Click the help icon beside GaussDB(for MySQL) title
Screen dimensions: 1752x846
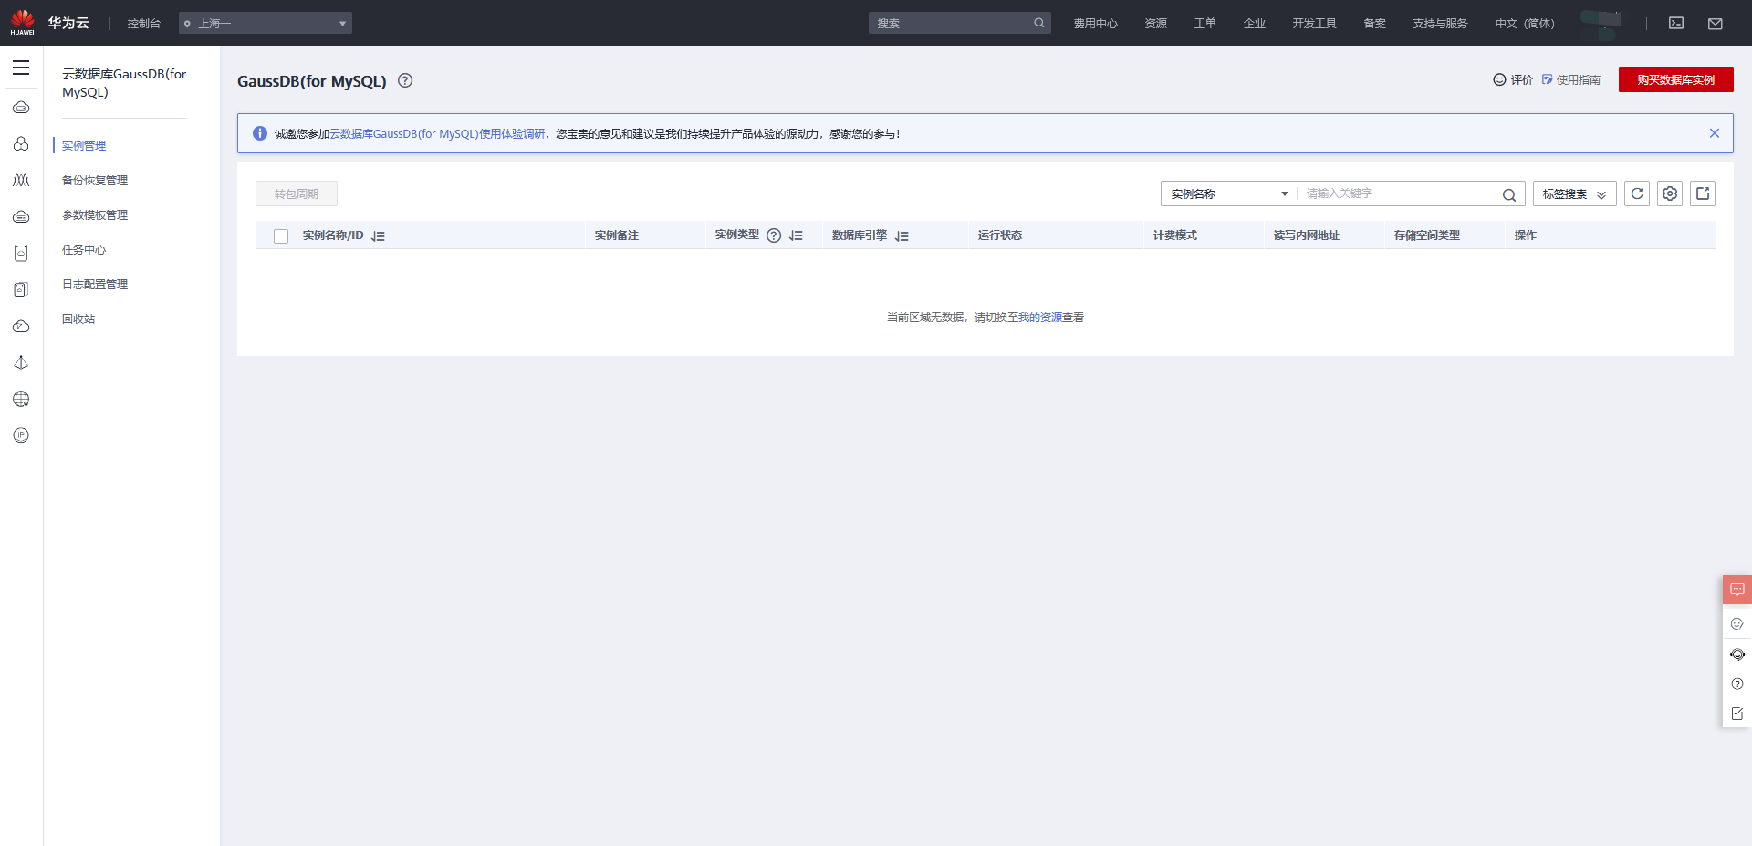[x=405, y=80]
